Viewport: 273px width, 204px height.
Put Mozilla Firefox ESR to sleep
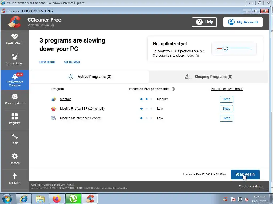point(226,109)
